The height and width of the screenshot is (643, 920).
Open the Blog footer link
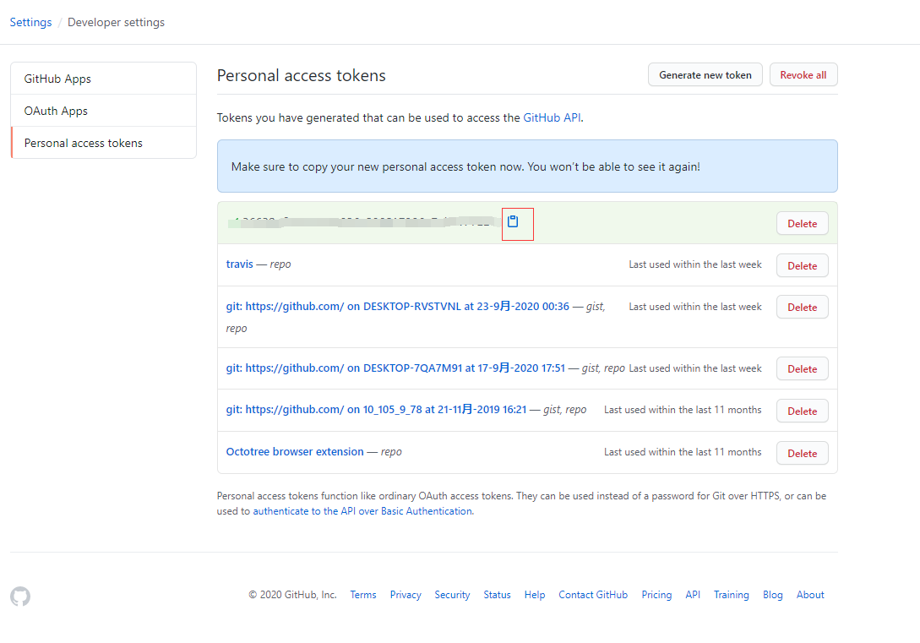click(773, 595)
